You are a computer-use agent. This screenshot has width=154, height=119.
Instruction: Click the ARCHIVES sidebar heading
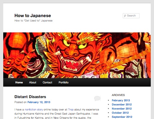click(118, 95)
